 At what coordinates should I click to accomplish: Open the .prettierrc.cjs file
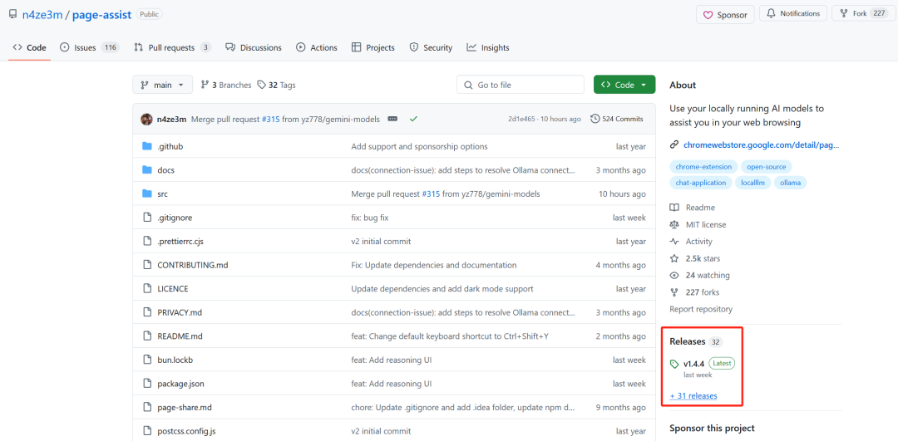[180, 242]
